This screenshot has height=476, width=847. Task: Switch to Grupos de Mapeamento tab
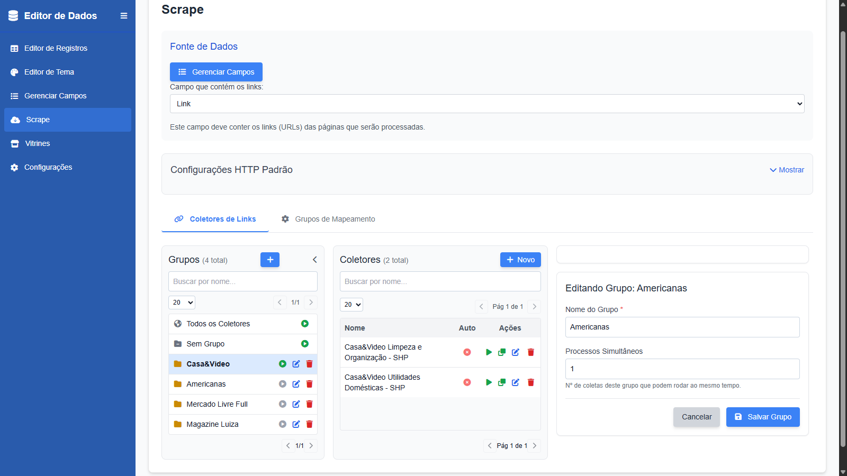pyautogui.click(x=328, y=219)
